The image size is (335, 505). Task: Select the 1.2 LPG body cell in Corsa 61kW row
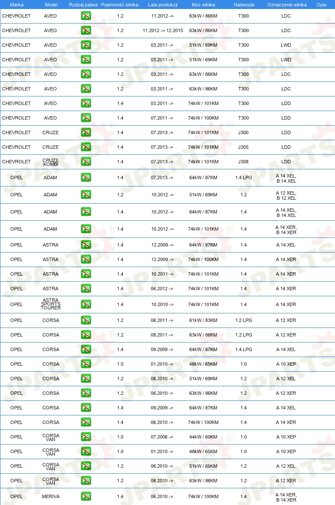(x=244, y=320)
